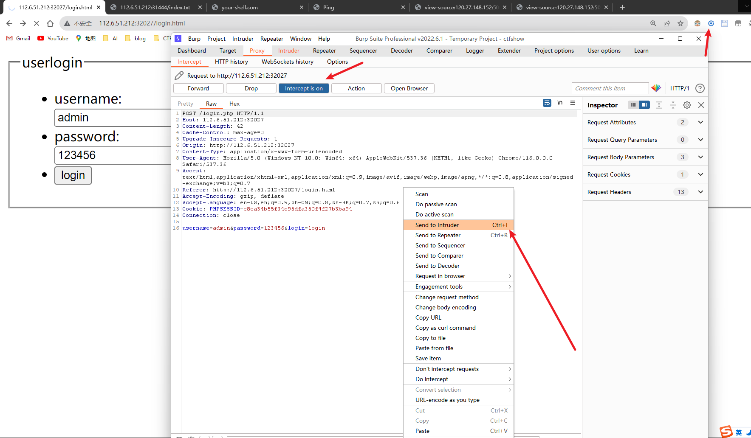Toggle URL-encode as you type
Image resolution: width=751 pixels, height=438 pixels.
coord(458,400)
